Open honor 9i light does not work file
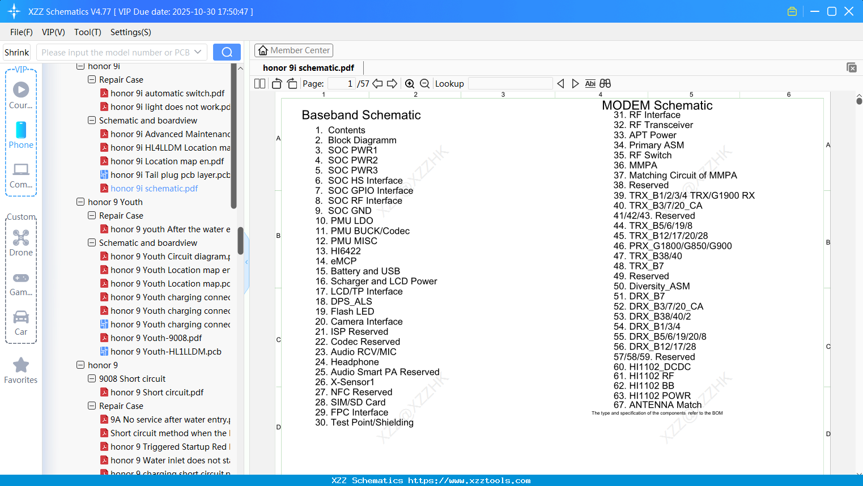This screenshot has width=863, height=486. (x=165, y=107)
